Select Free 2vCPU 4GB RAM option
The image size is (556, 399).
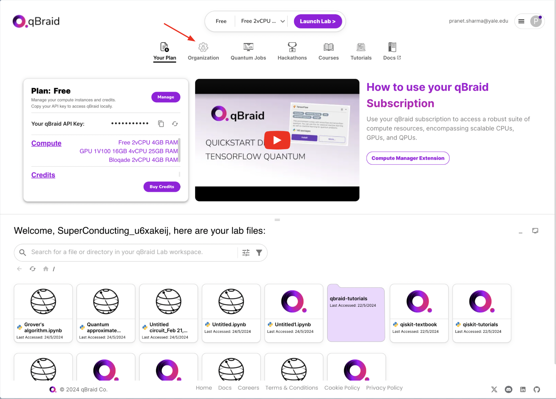148,142
